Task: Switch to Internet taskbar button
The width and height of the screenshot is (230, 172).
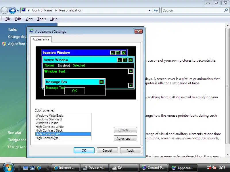Action: [65, 168]
